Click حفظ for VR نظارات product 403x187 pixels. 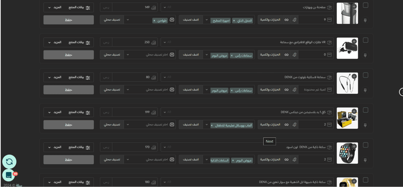(x=68, y=55)
